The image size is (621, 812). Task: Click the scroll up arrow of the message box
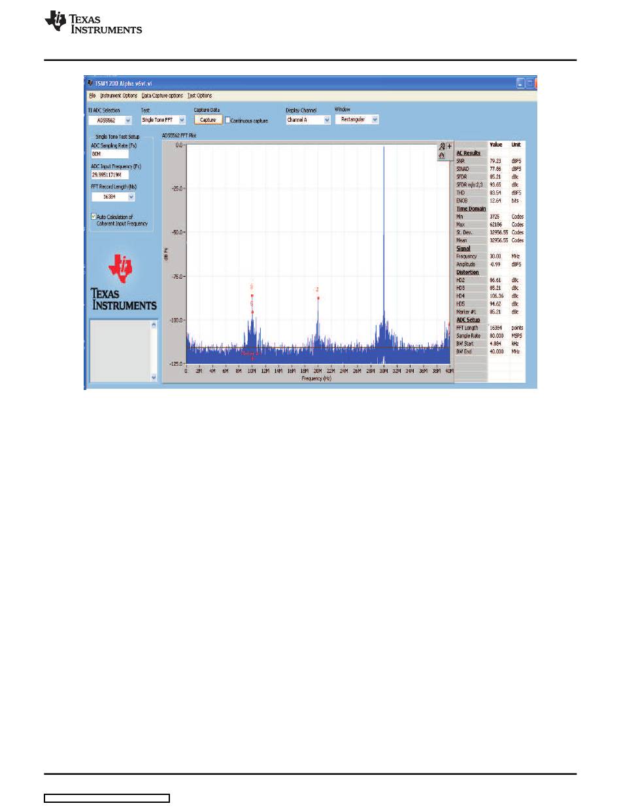pos(154,324)
